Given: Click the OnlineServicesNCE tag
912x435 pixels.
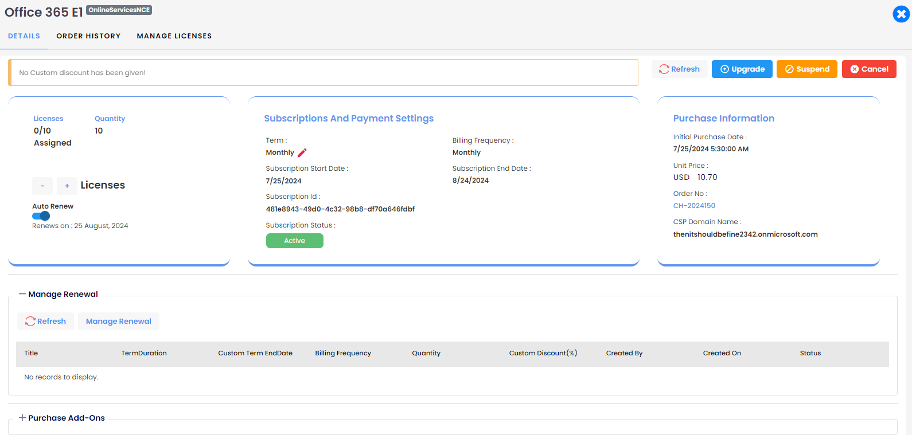Looking at the screenshot, I should [119, 10].
